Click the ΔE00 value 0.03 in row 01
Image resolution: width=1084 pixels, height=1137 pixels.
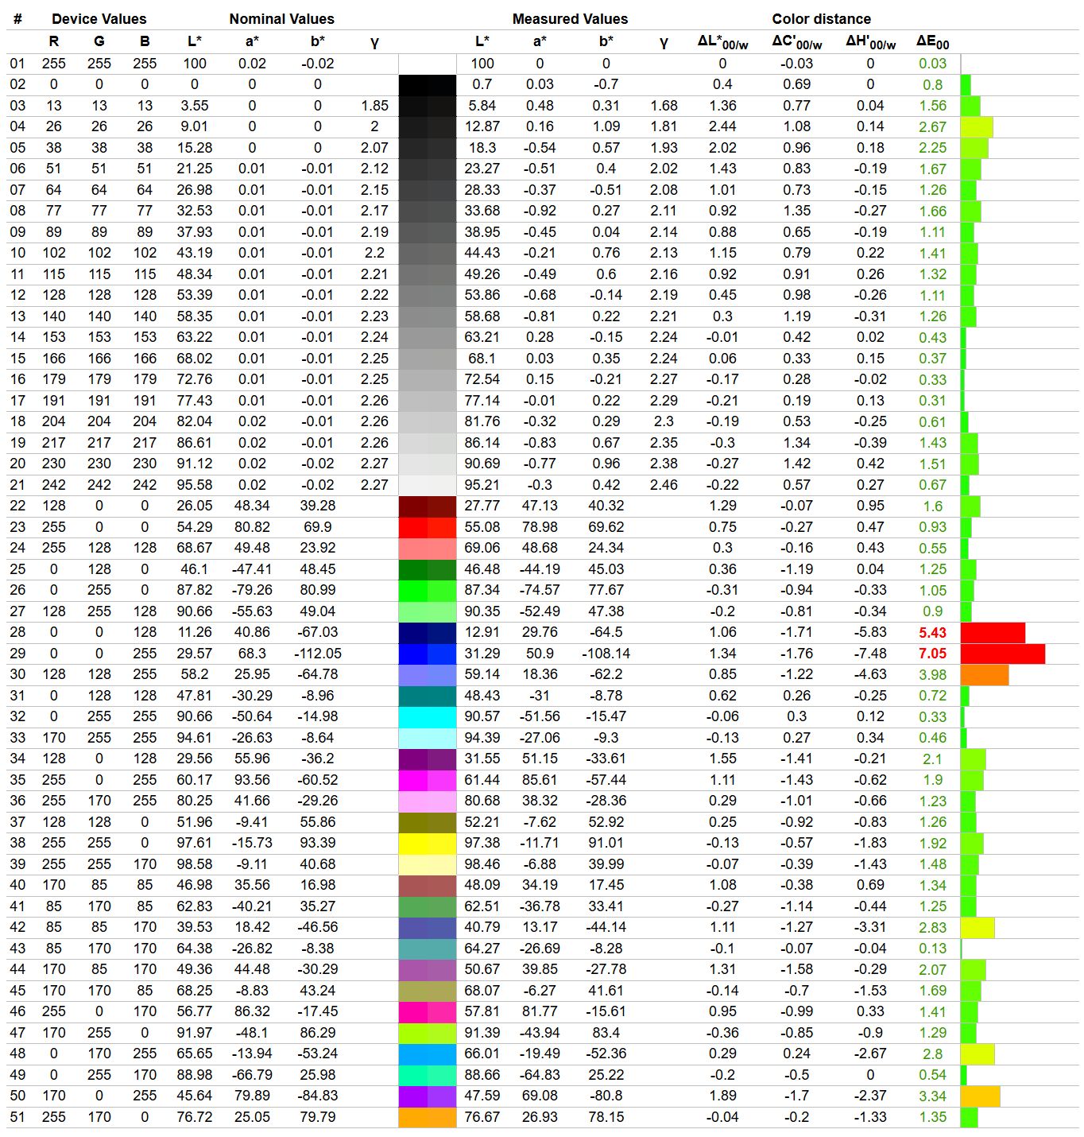click(932, 64)
